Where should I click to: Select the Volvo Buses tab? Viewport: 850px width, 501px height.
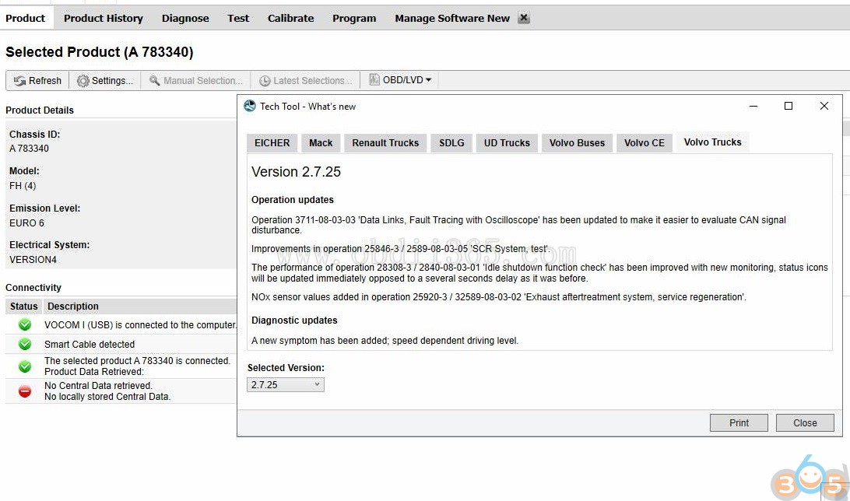pos(577,143)
